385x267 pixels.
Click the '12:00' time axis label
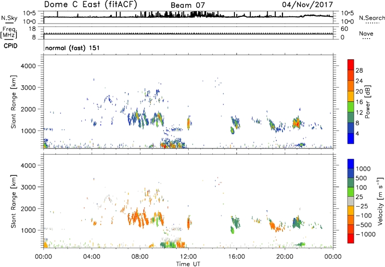point(188,257)
